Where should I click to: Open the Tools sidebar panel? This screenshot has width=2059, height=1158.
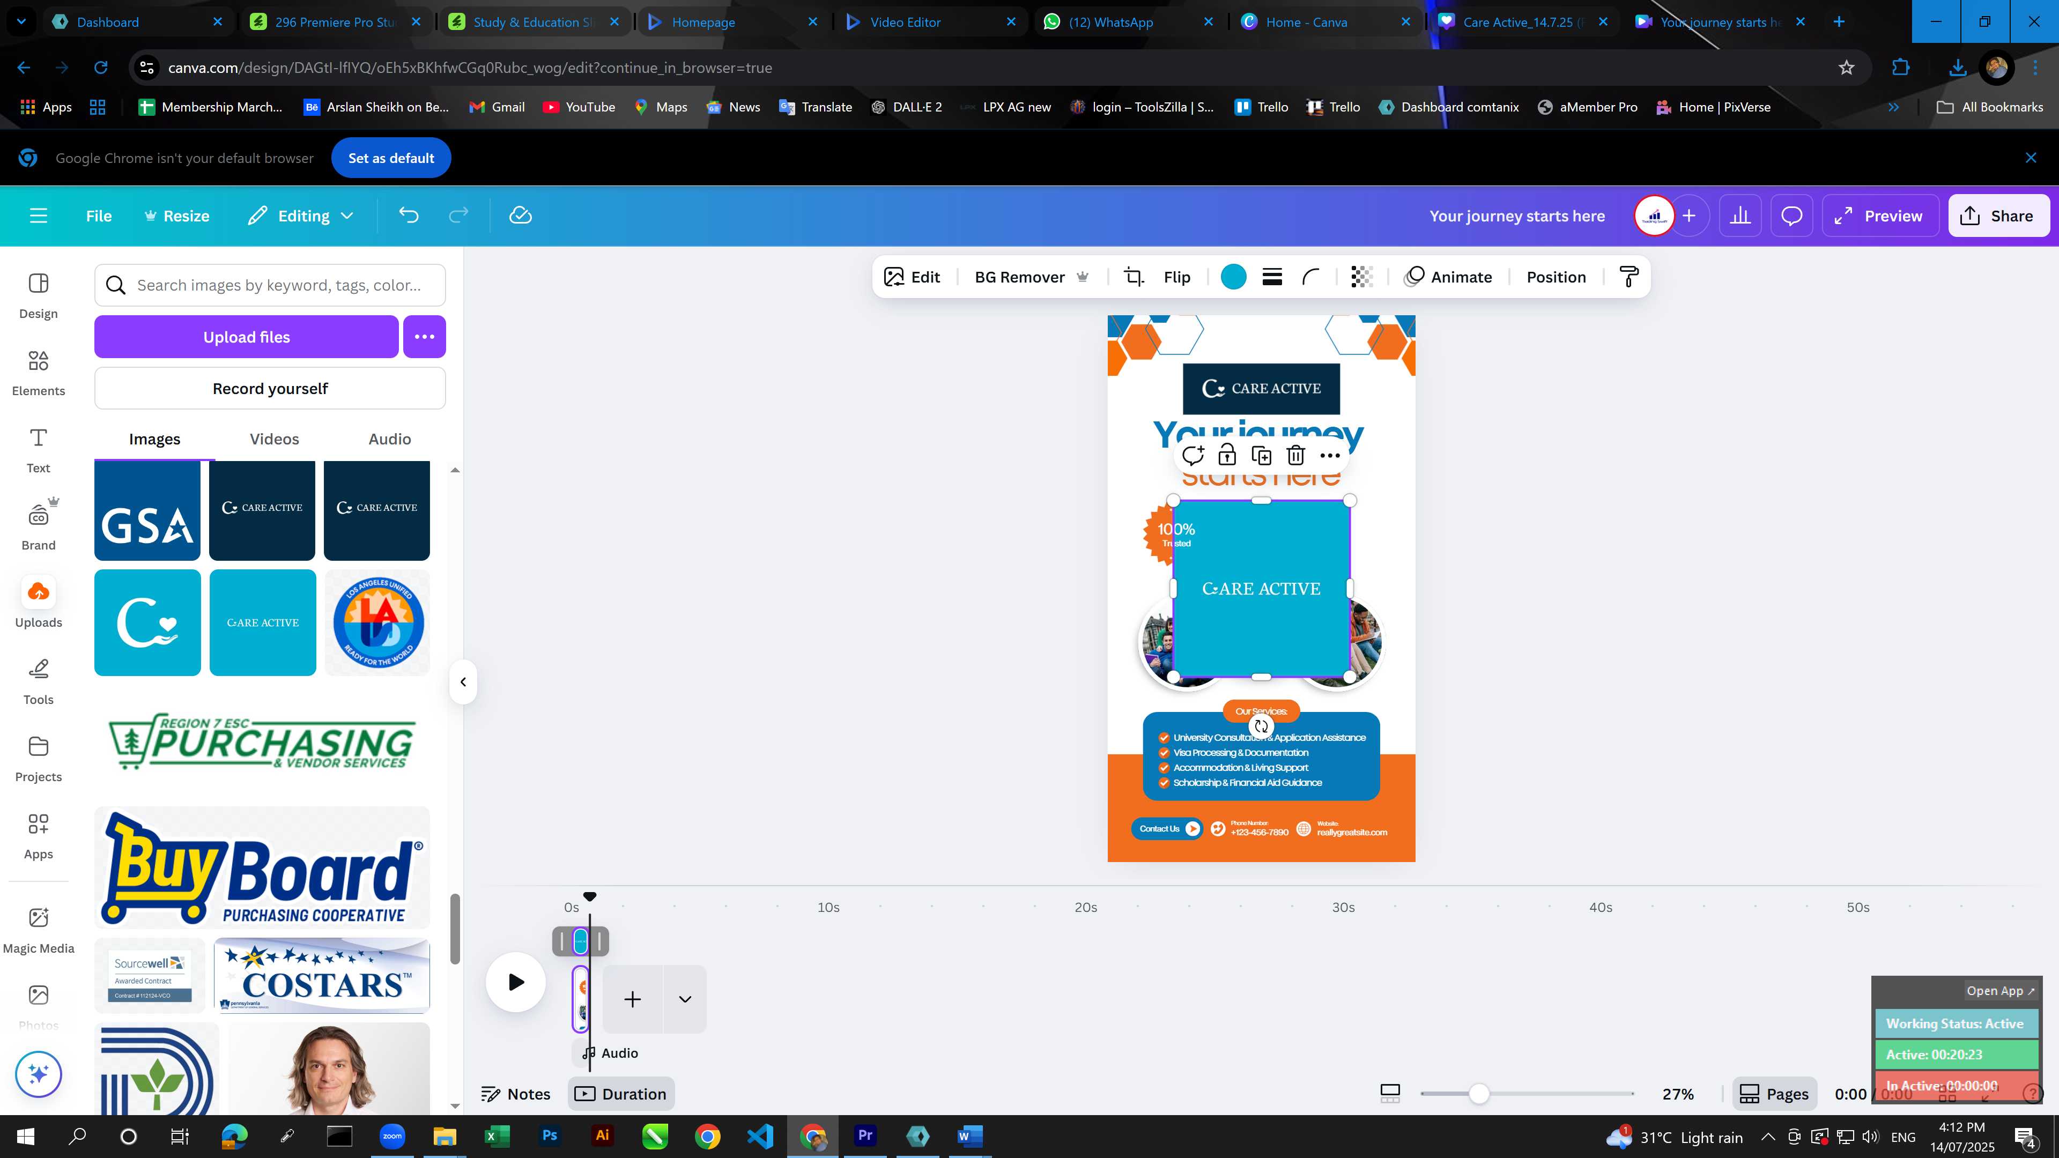(39, 682)
